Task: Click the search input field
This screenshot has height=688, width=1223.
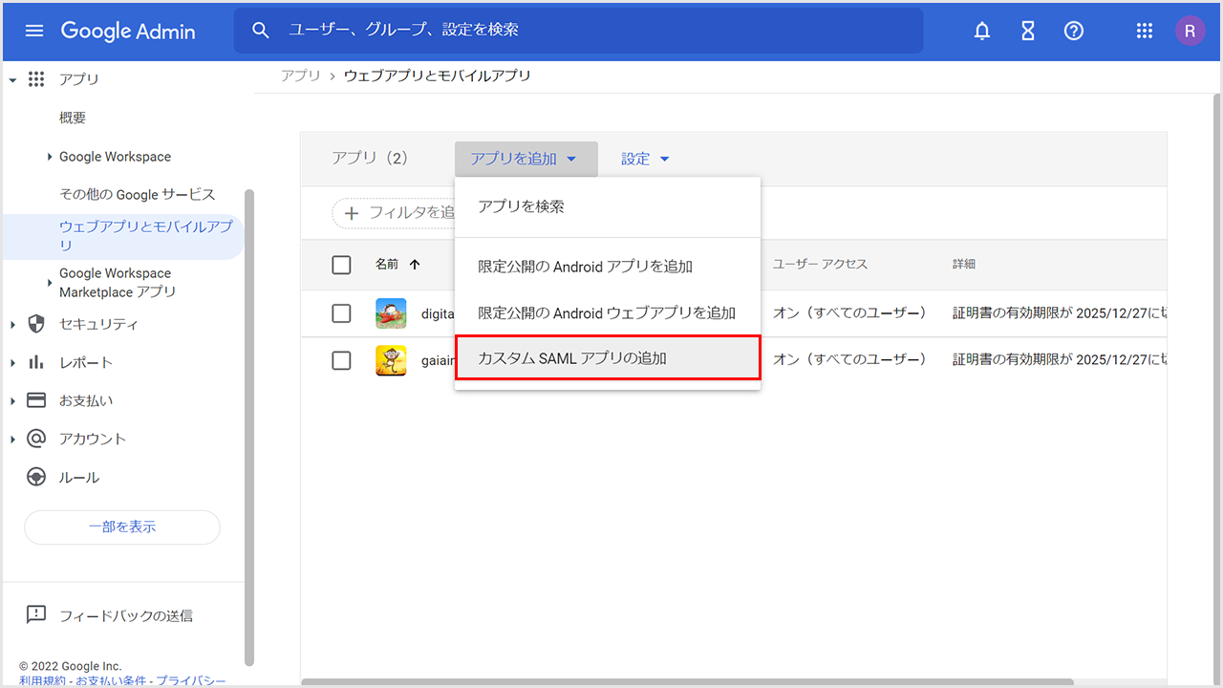Action: 592,31
